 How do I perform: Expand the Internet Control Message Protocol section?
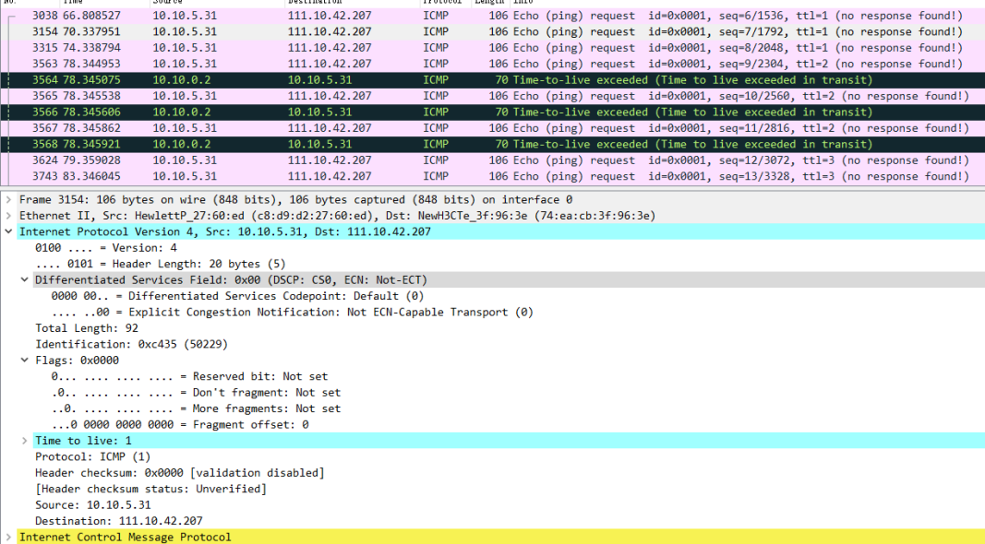click(x=9, y=538)
